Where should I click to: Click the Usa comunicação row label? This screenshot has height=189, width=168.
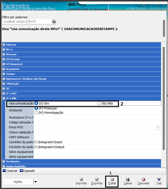(x=21, y=103)
